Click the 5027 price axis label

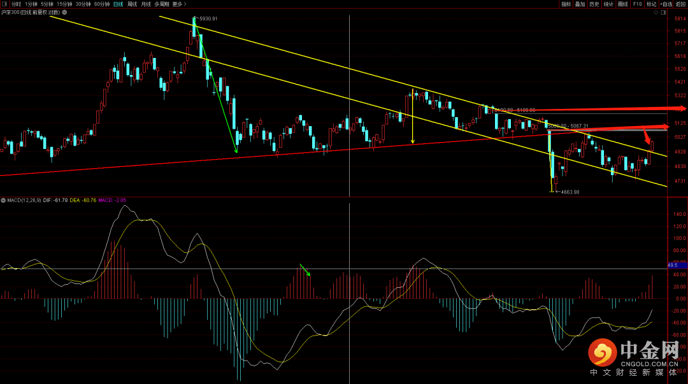(680, 137)
